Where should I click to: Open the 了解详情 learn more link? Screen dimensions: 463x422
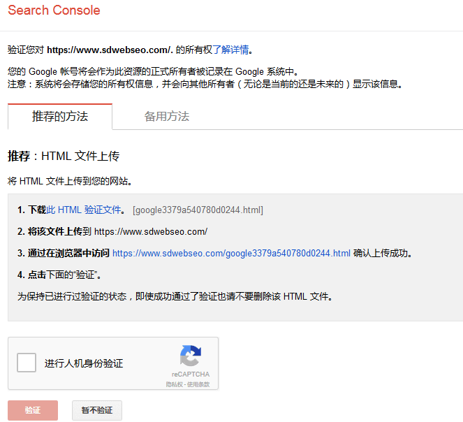pos(230,50)
